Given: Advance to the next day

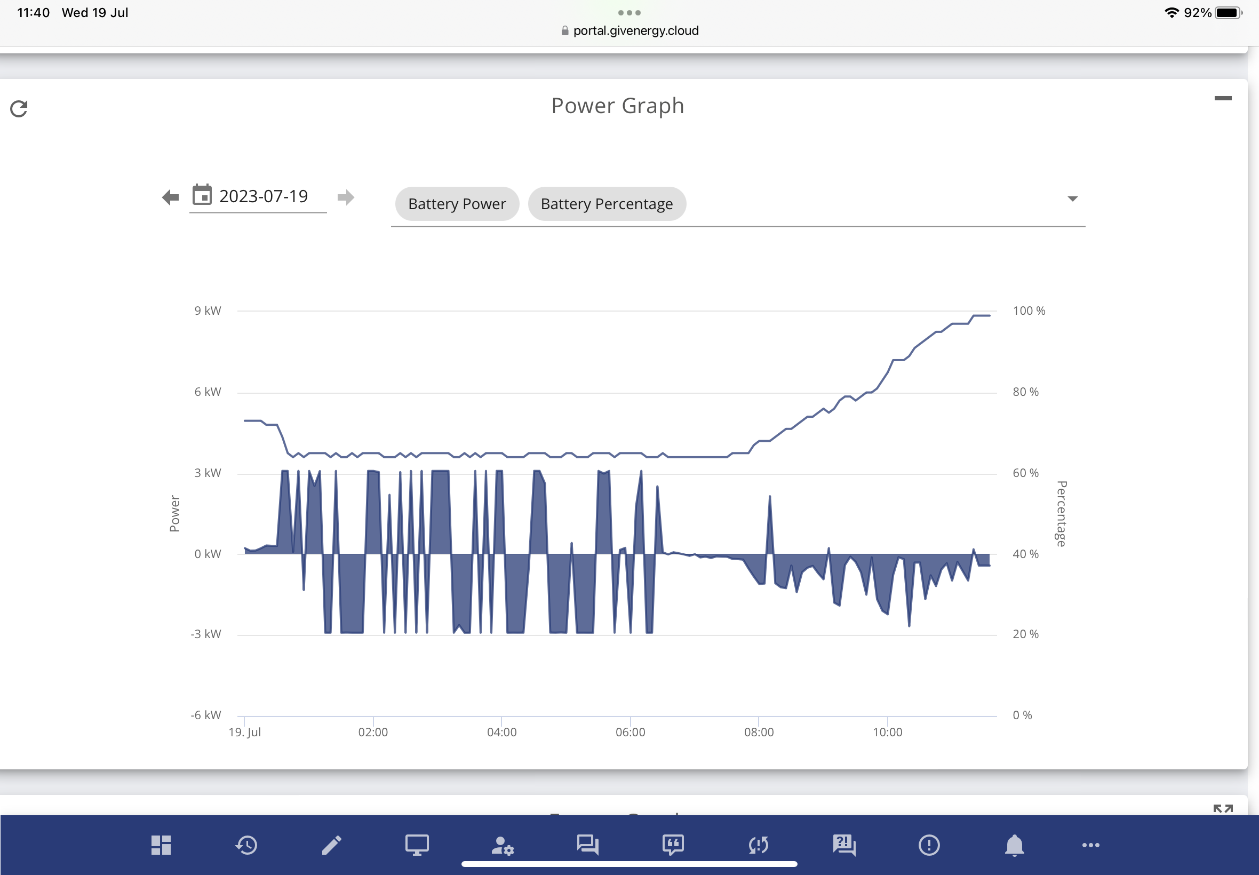Looking at the screenshot, I should click(345, 197).
